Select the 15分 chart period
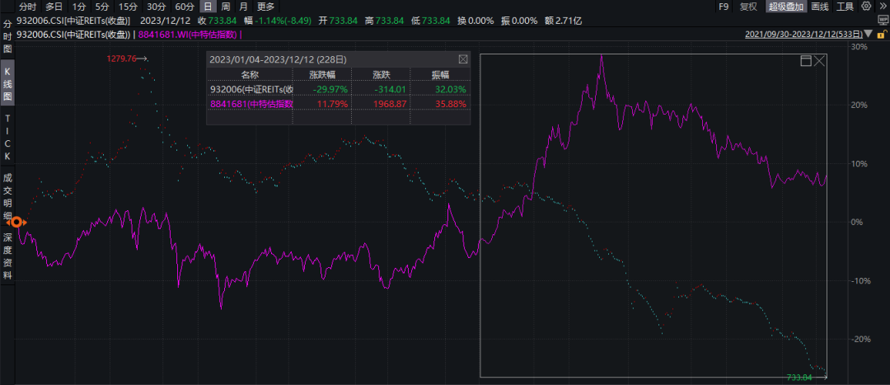The width and height of the screenshot is (890, 385). coord(127,7)
